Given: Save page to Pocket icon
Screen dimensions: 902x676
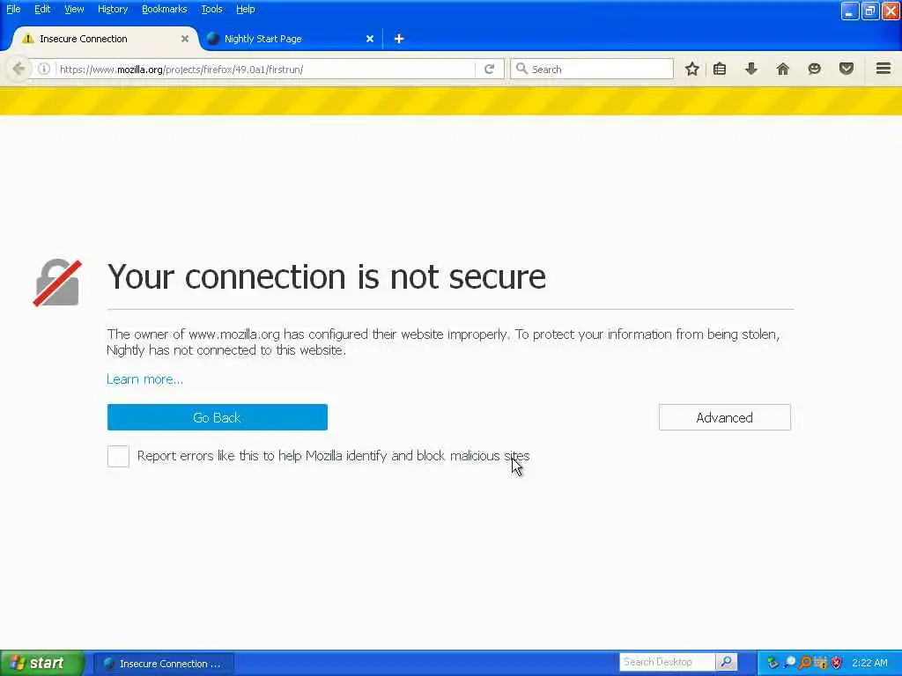Looking at the screenshot, I should click(x=847, y=69).
